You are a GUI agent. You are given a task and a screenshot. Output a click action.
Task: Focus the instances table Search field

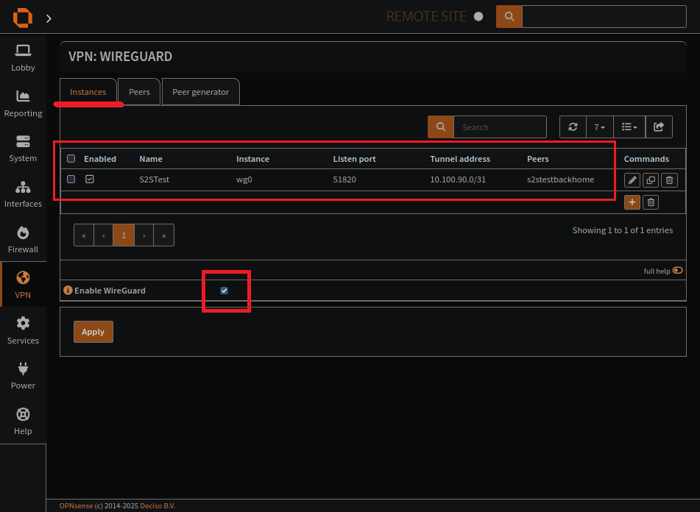(x=500, y=127)
